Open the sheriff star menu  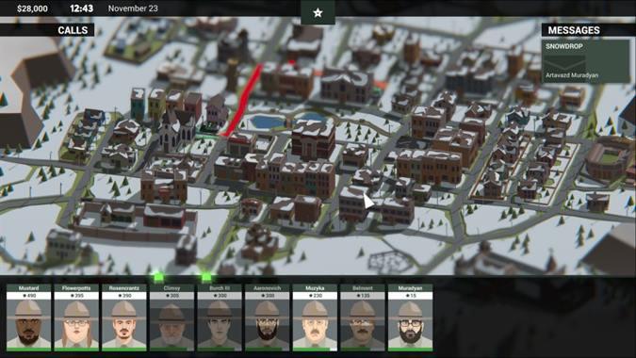(x=318, y=12)
